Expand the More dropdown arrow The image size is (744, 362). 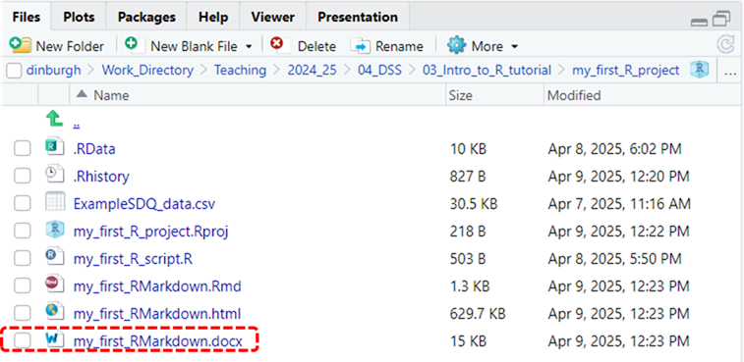[x=514, y=47]
